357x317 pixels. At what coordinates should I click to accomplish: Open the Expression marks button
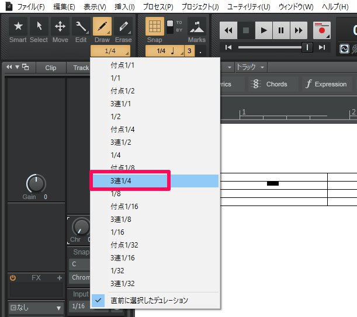tap(326, 84)
